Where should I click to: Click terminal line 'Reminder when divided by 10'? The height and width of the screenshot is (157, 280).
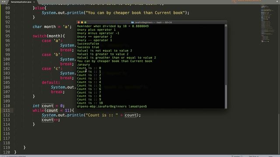coord(113,26)
